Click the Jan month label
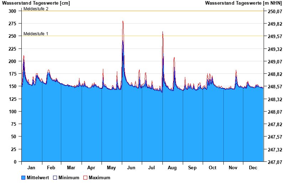The width and height of the screenshot is (285, 196). pyautogui.click(x=31, y=167)
